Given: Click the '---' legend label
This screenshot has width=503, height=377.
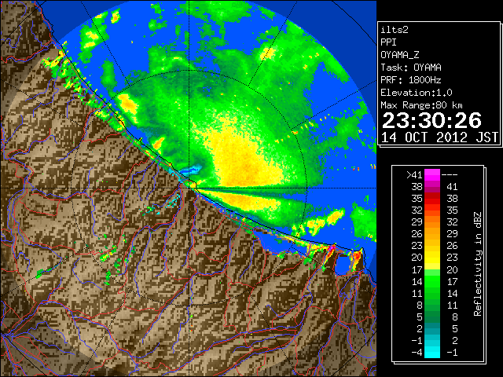Looking at the screenshot, I should pyautogui.click(x=450, y=175).
